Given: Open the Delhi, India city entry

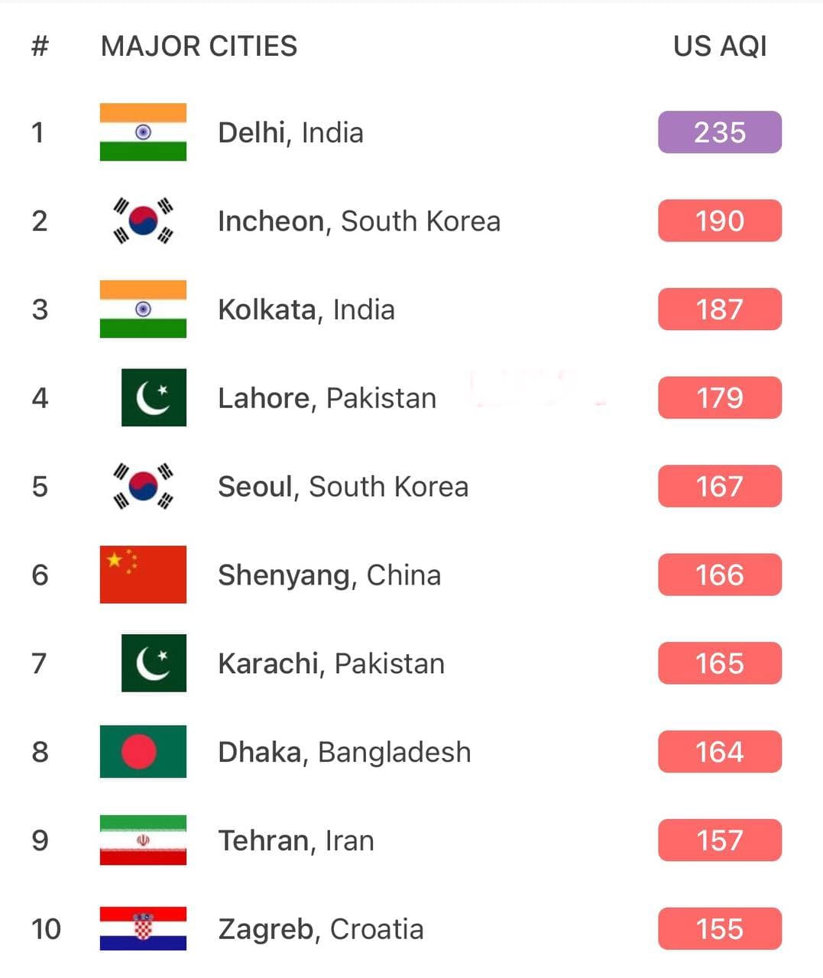Looking at the screenshot, I should pos(290,133).
